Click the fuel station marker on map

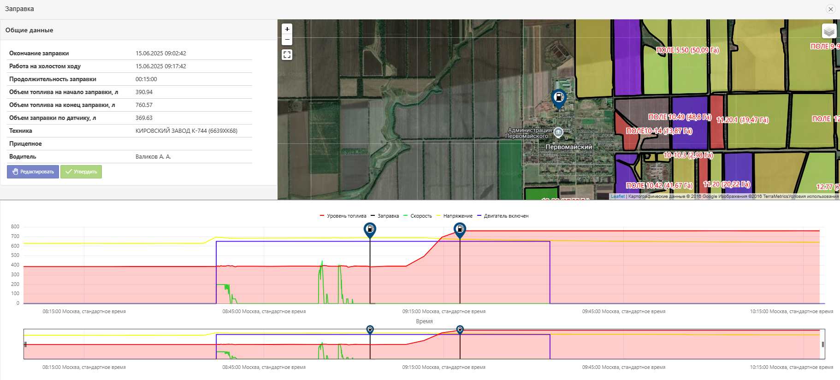559,98
